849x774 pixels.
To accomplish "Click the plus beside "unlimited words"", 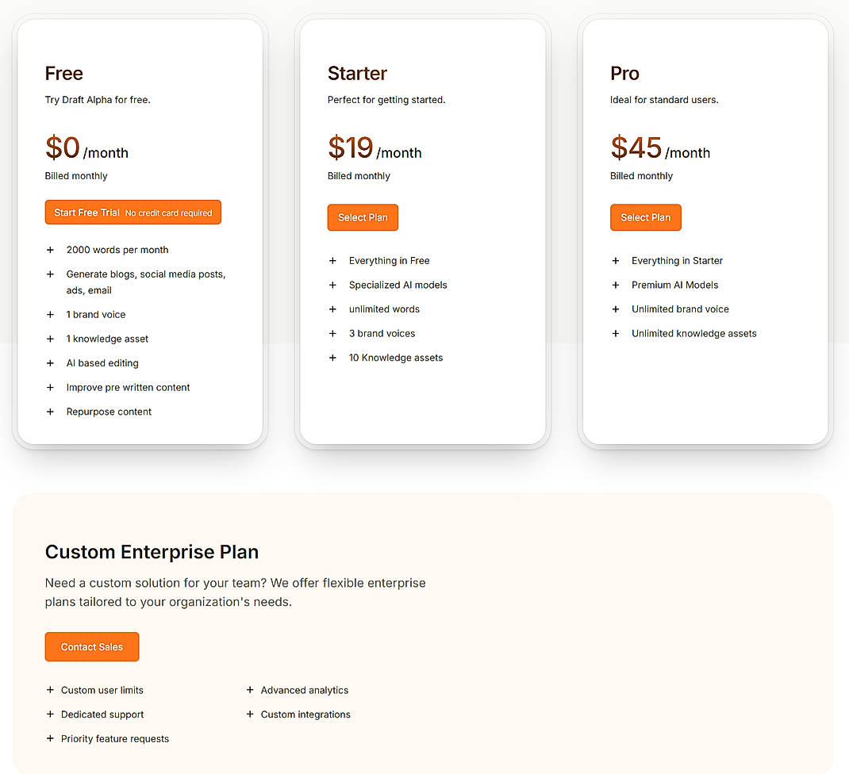I will click(332, 309).
